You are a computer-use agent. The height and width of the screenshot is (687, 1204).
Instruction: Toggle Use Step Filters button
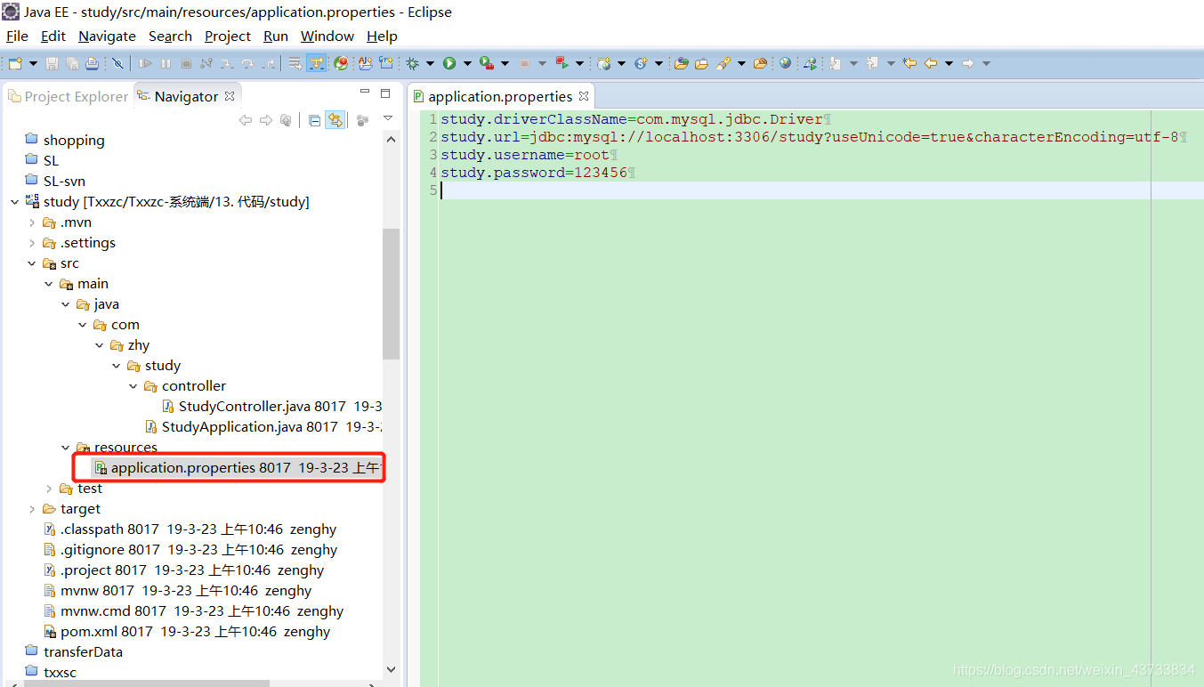[316, 63]
